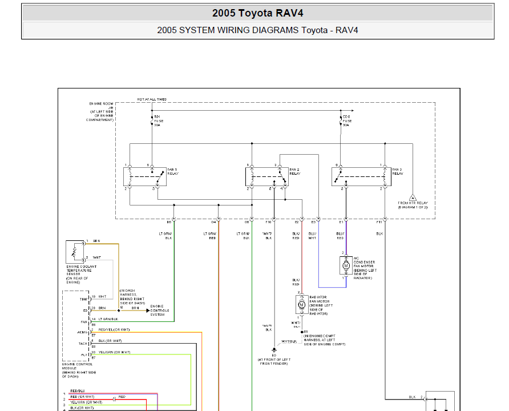The image size is (509, 411).
Task: Click the FAN 3 RELAY symbol box
Action: pyautogui.click(x=361, y=176)
